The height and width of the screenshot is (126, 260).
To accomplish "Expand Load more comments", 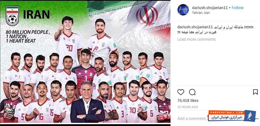I will pos(197,39).
